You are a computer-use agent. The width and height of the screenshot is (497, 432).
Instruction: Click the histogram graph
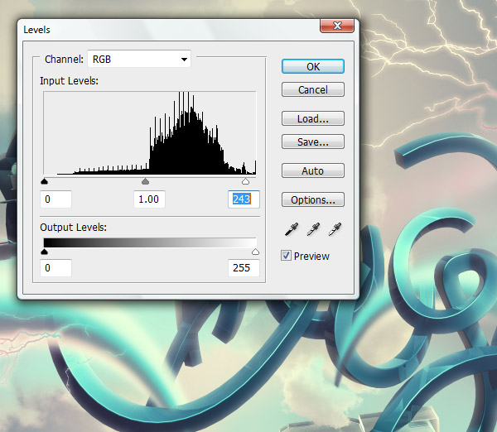150,133
